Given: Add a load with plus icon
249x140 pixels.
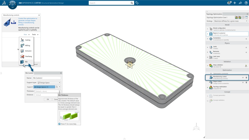Looking at the screenshot, I should [246, 47].
